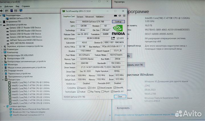205x121 pixels.
Task: Click Lookup button
Action: (118, 22)
